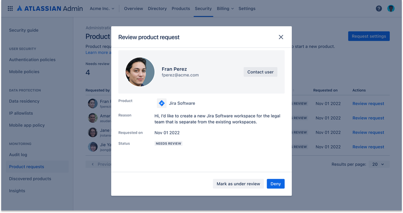403x213 pixels.
Task: Open the help question mark icon
Action: click(378, 8)
